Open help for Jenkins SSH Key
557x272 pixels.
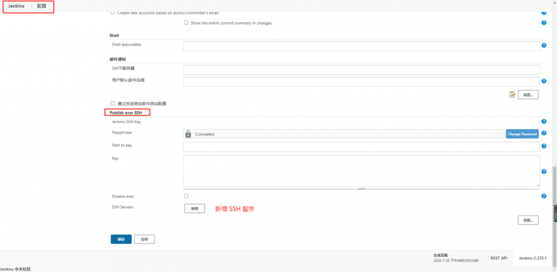point(544,122)
